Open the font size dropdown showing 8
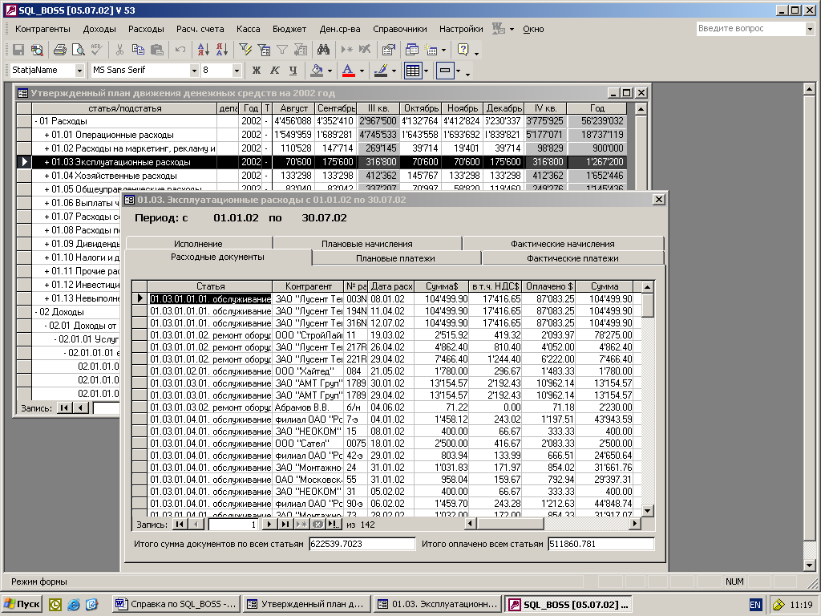 237,71
